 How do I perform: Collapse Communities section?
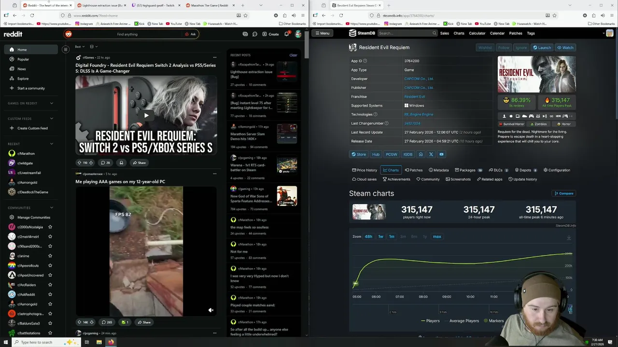click(x=52, y=208)
